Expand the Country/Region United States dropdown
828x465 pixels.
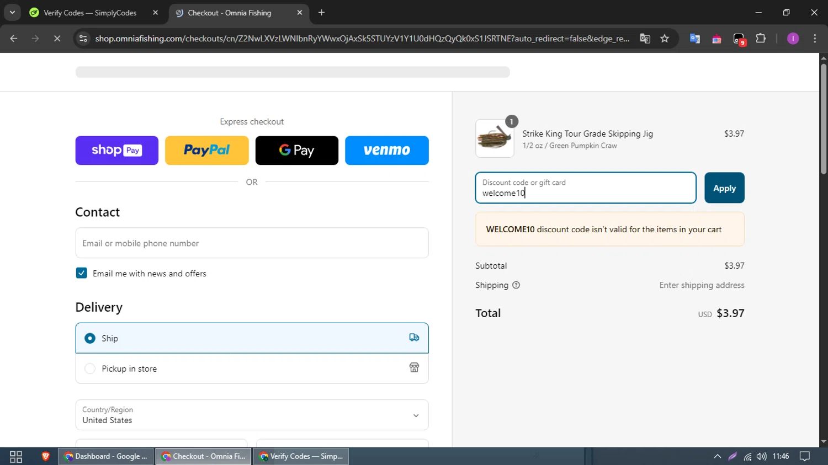click(252, 415)
